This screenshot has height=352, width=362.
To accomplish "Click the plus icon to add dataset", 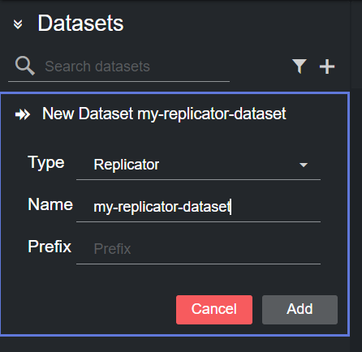I will [x=327, y=67].
